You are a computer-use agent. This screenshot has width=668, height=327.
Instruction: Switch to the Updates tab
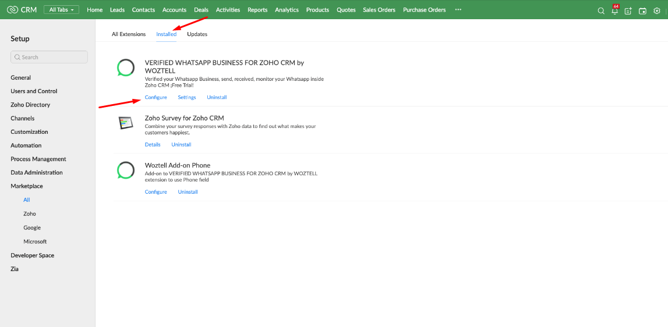[197, 34]
